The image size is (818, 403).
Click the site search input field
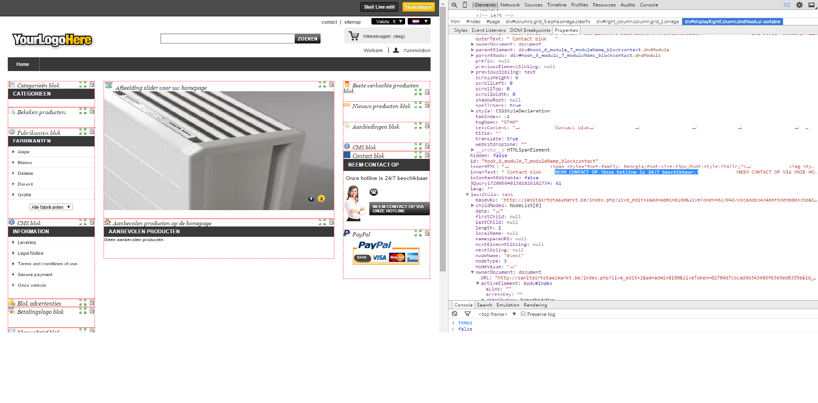tap(227, 39)
